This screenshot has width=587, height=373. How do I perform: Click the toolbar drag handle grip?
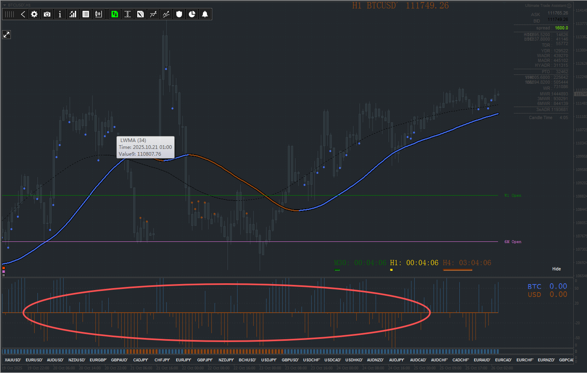(x=10, y=14)
